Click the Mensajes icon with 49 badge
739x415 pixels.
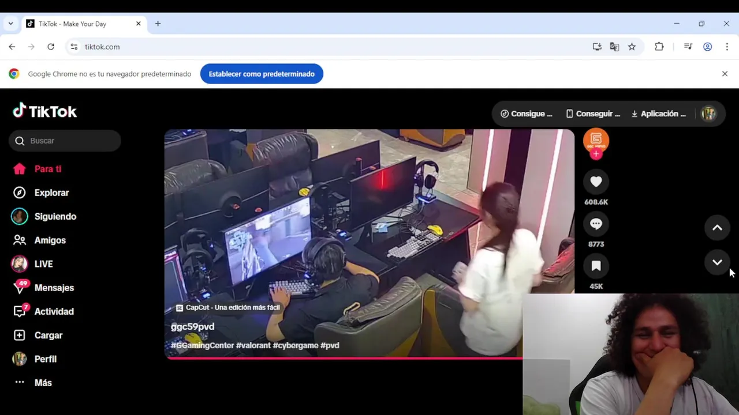pos(21,286)
